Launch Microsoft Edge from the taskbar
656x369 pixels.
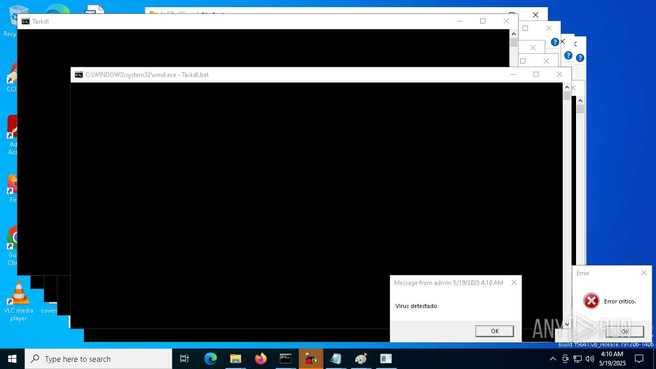tap(211, 359)
